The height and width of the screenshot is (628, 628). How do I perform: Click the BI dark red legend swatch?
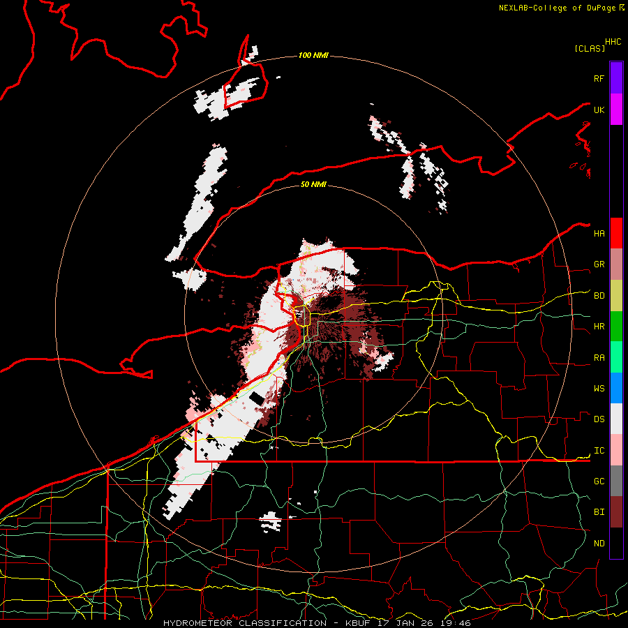pyautogui.click(x=616, y=512)
